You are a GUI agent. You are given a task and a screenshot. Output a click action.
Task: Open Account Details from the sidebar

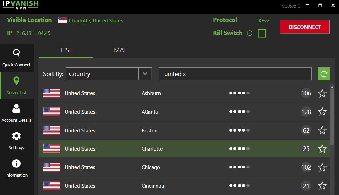pyautogui.click(x=17, y=113)
